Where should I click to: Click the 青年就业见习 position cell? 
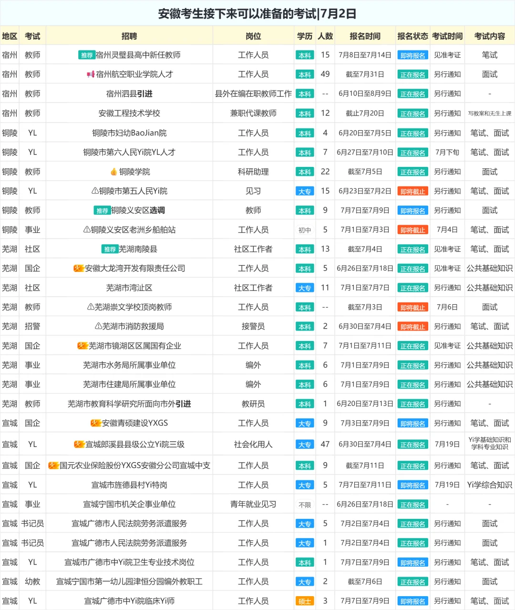point(253,505)
